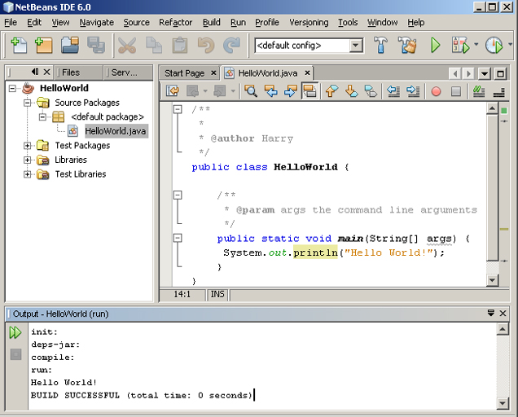This screenshot has height=417, width=518.
Task: Click the Redo arrow icon
Action: (231, 46)
